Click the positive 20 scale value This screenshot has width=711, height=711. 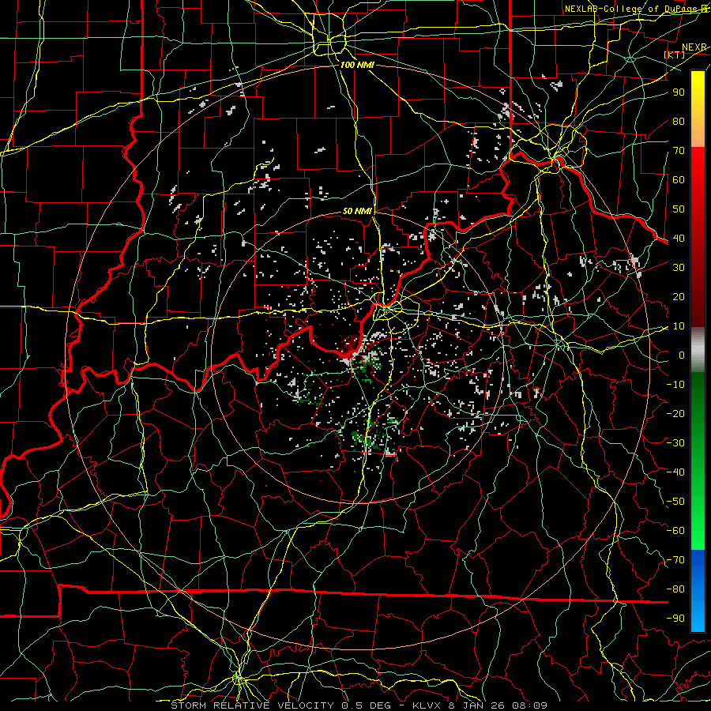click(x=679, y=296)
